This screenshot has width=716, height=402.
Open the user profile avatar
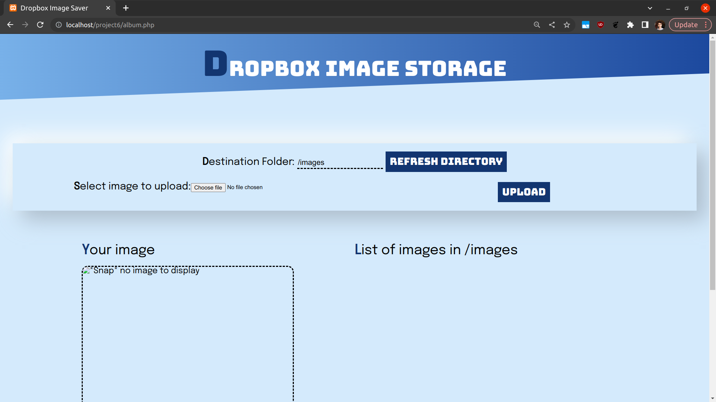coord(660,25)
